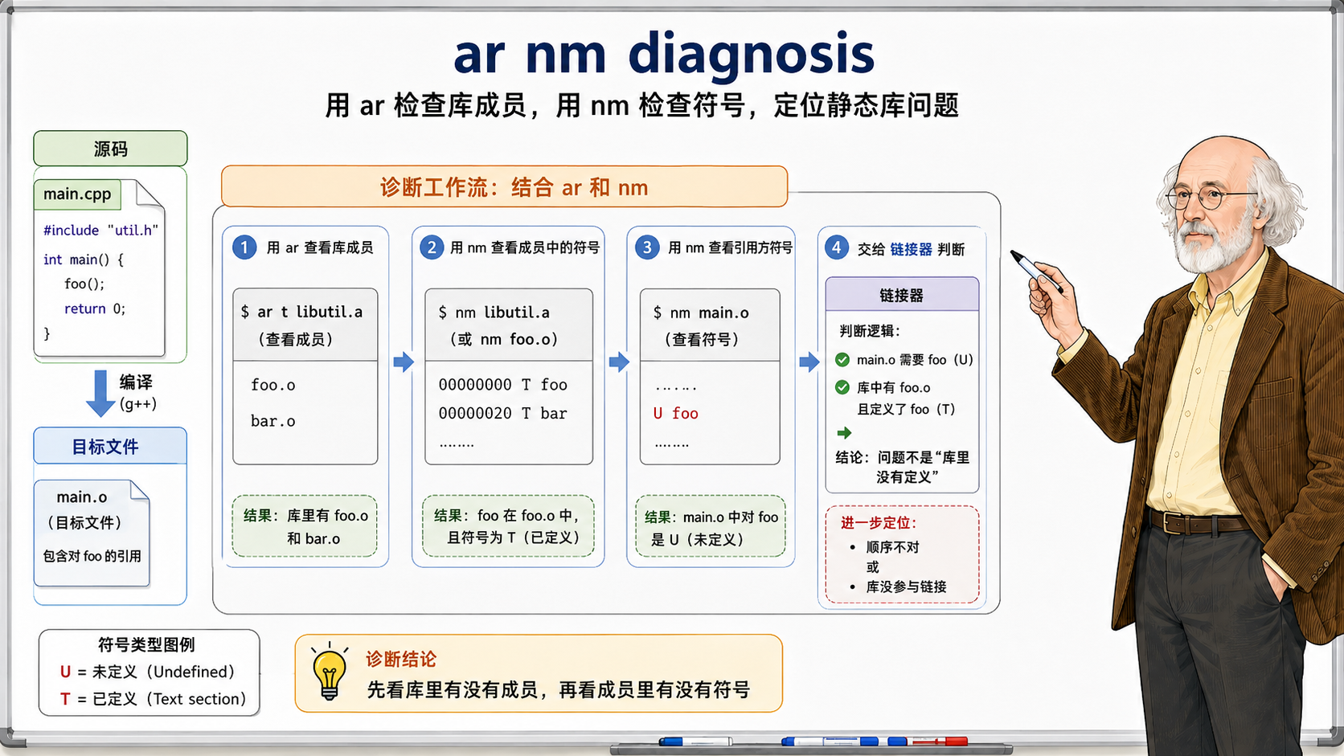Click the '00000000 T foo' symbol line
1344x756 pixels.
(x=503, y=385)
